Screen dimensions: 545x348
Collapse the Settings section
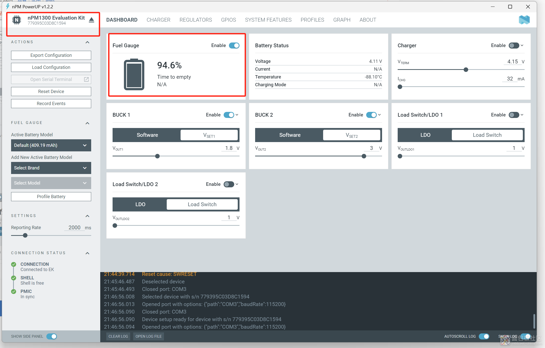point(87,216)
